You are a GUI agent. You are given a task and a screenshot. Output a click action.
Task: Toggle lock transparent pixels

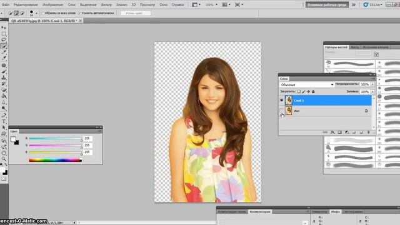(x=299, y=91)
